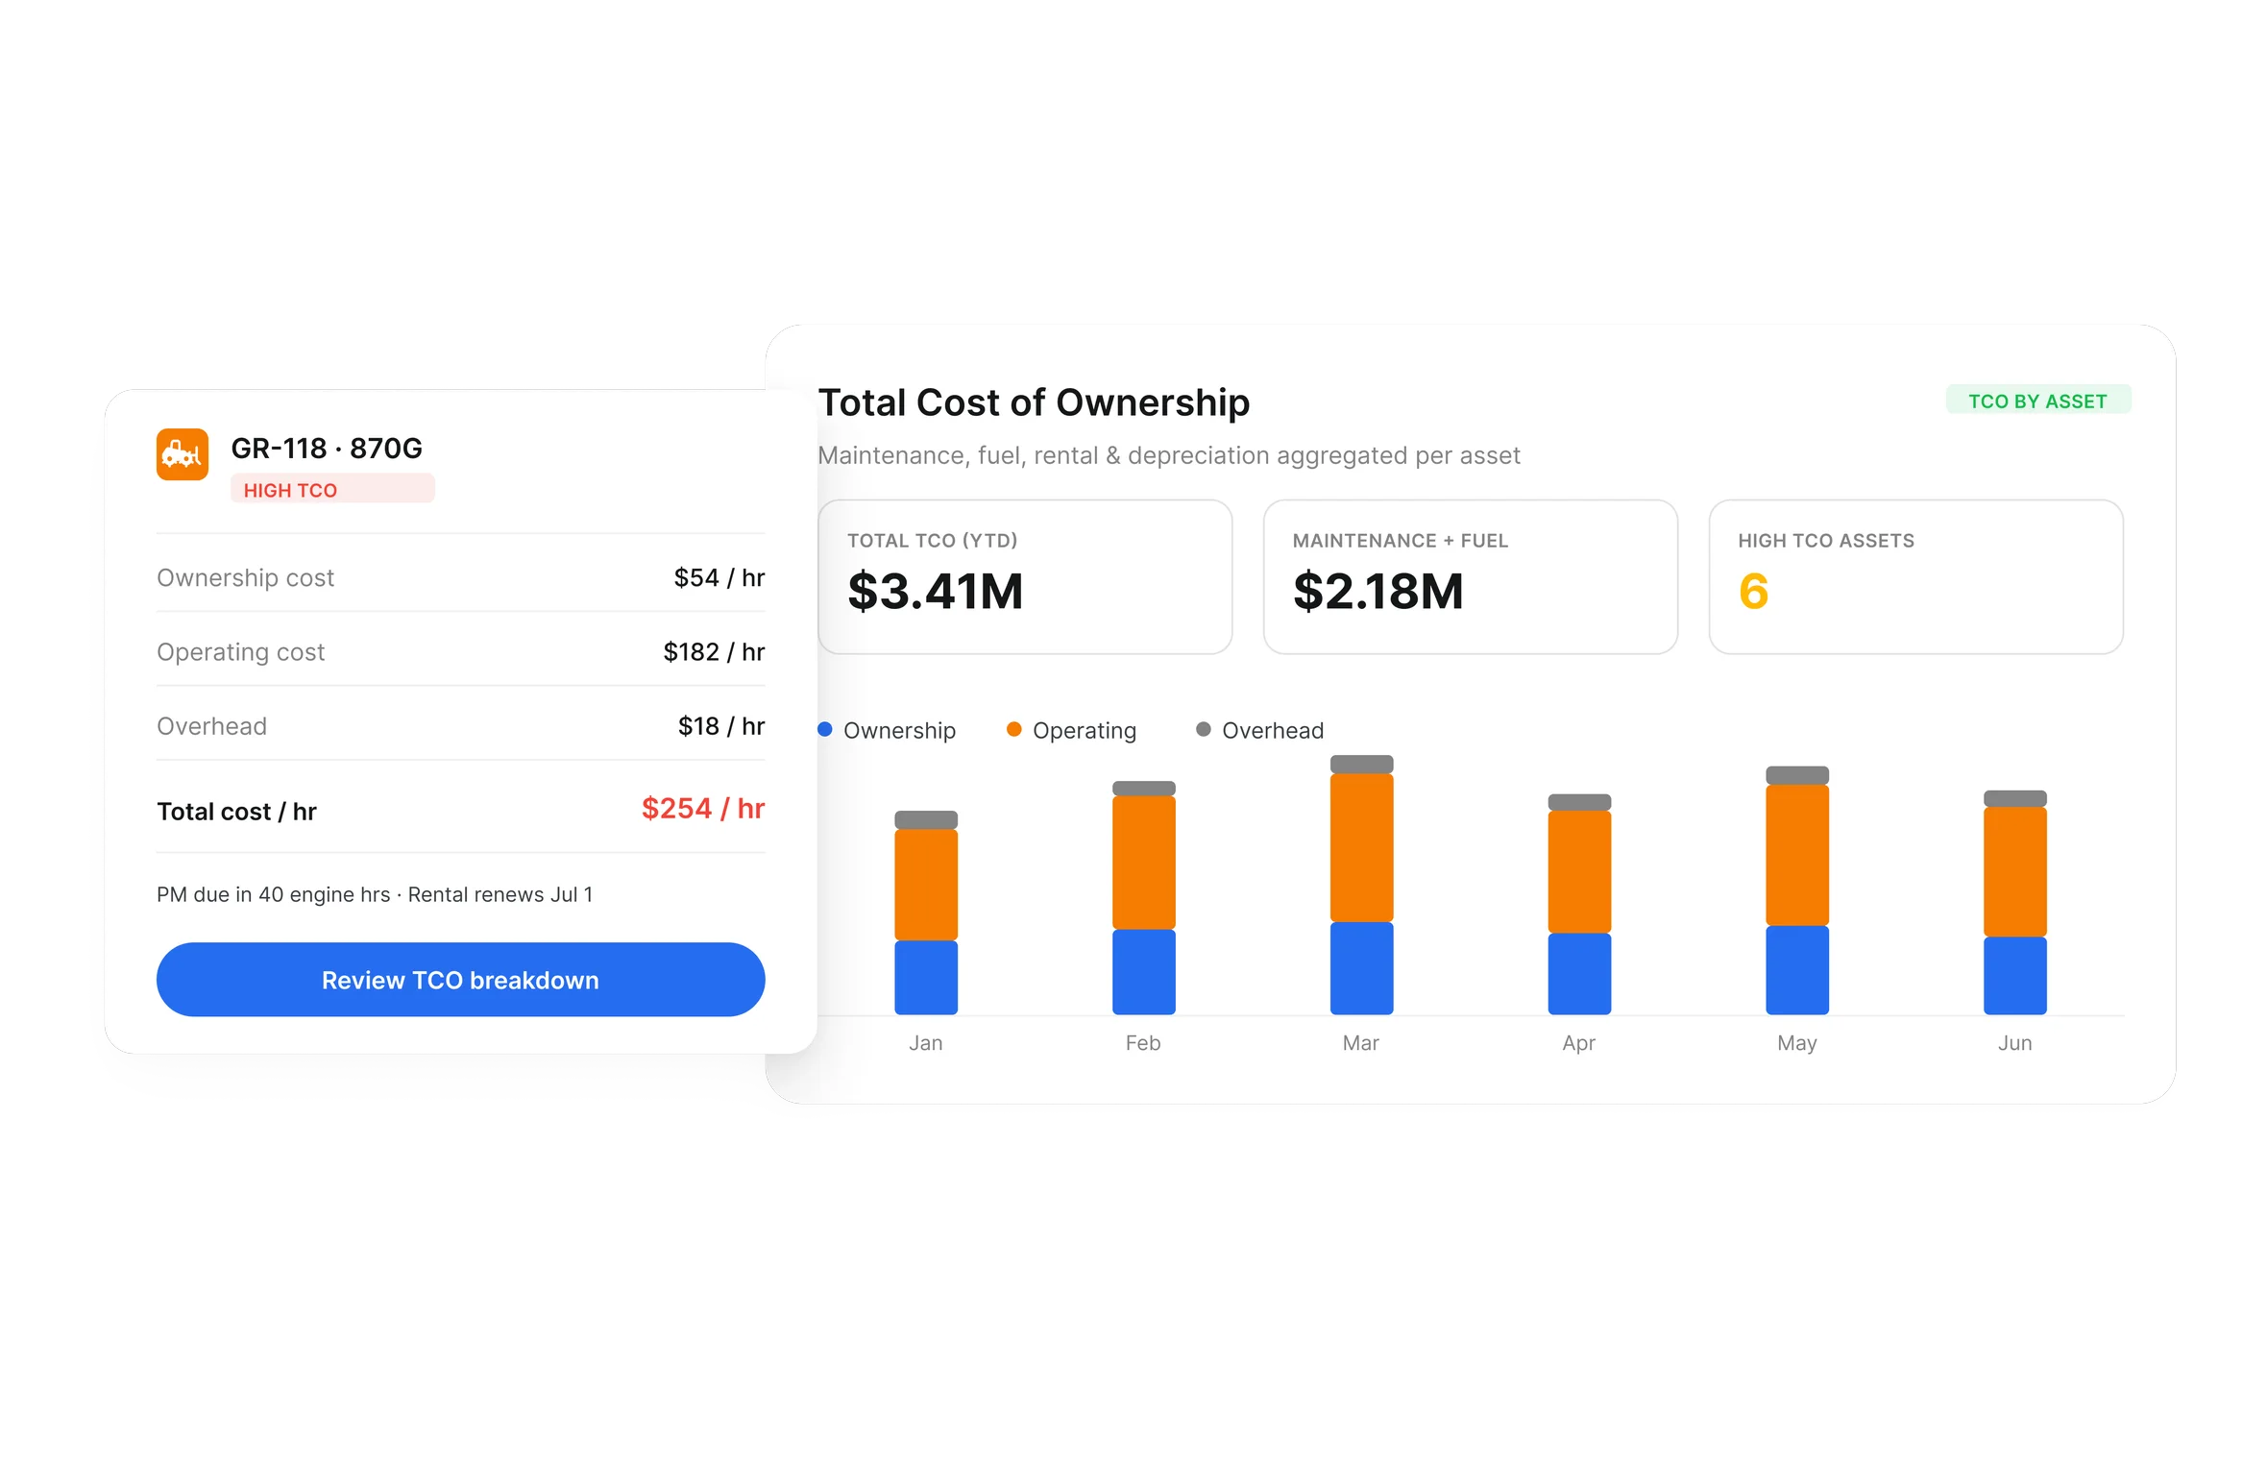The image size is (2267, 1460).
Task: Toggle the Ownership legend dot
Action: 825,730
